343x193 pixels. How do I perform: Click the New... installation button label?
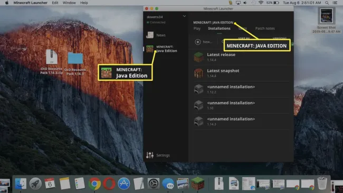(207, 42)
